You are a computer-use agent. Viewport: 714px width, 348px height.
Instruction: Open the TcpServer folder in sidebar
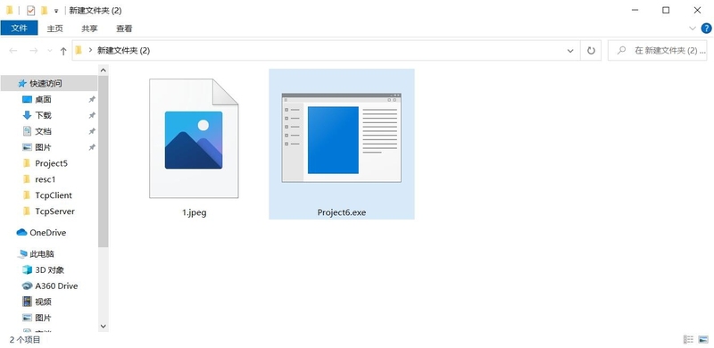pyautogui.click(x=54, y=211)
